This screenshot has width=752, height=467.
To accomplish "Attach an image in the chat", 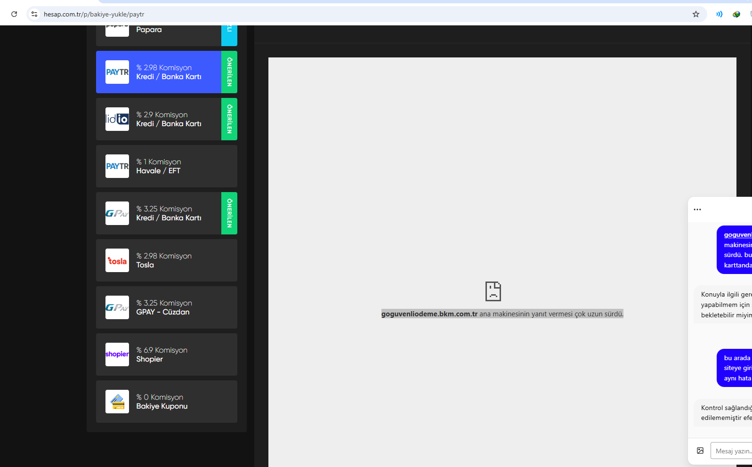I will [x=700, y=451].
